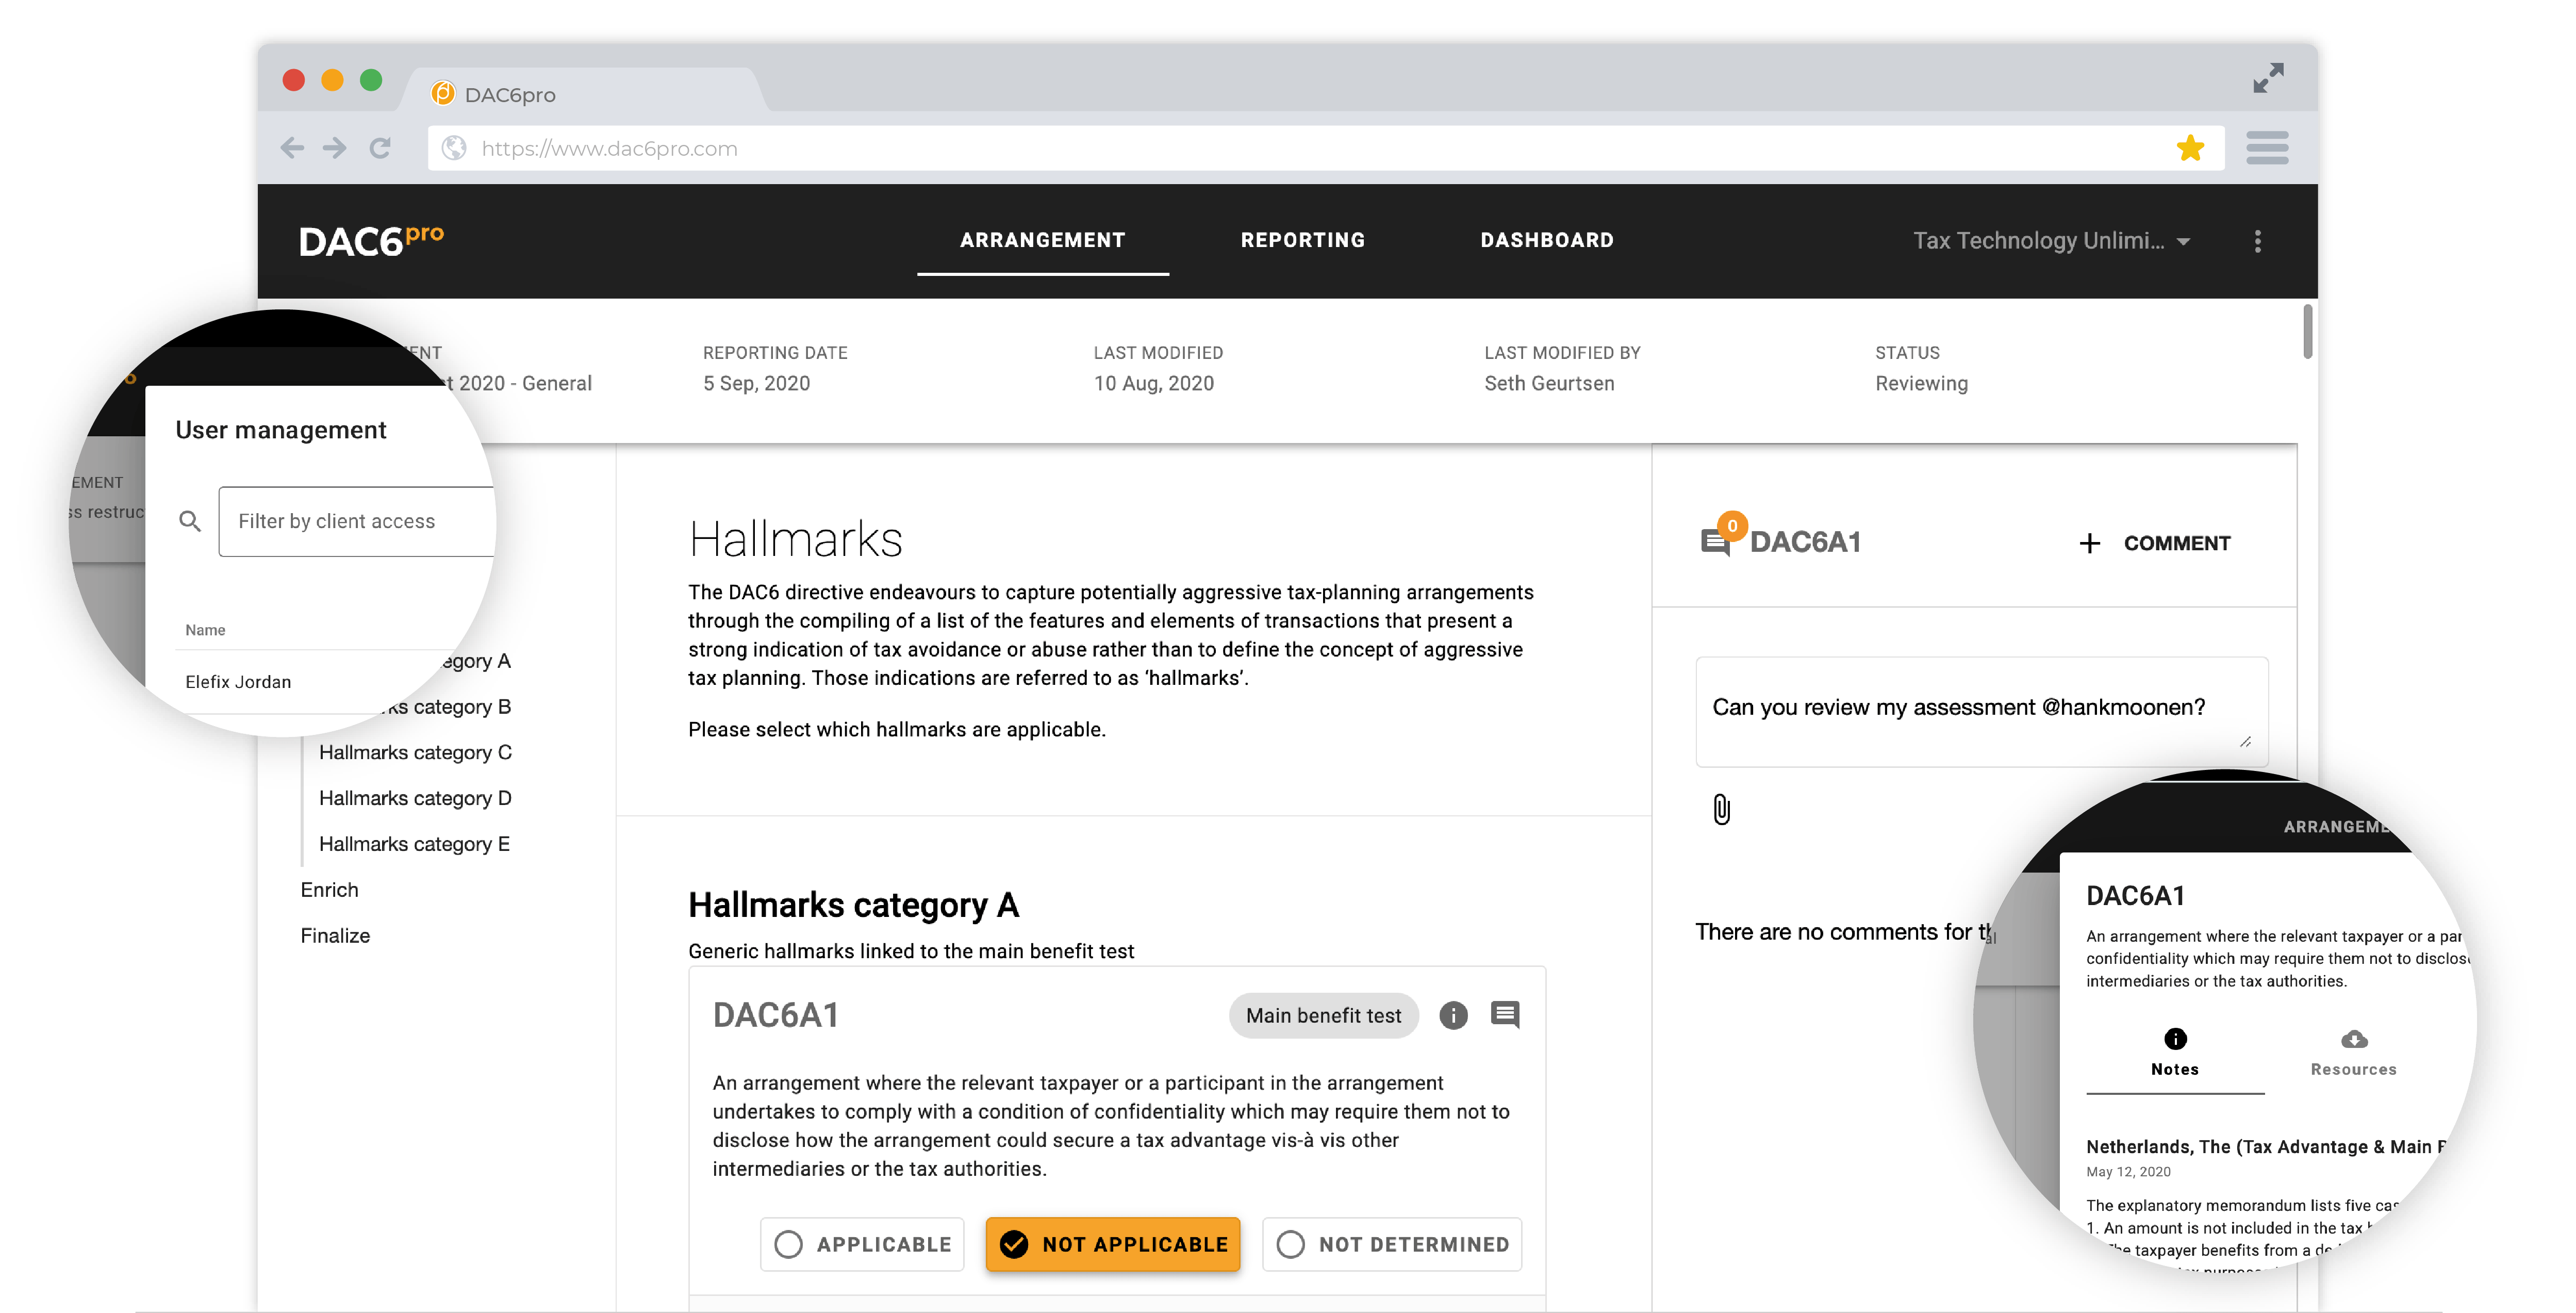Open the Finalize step in sidebar

pos(335,935)
